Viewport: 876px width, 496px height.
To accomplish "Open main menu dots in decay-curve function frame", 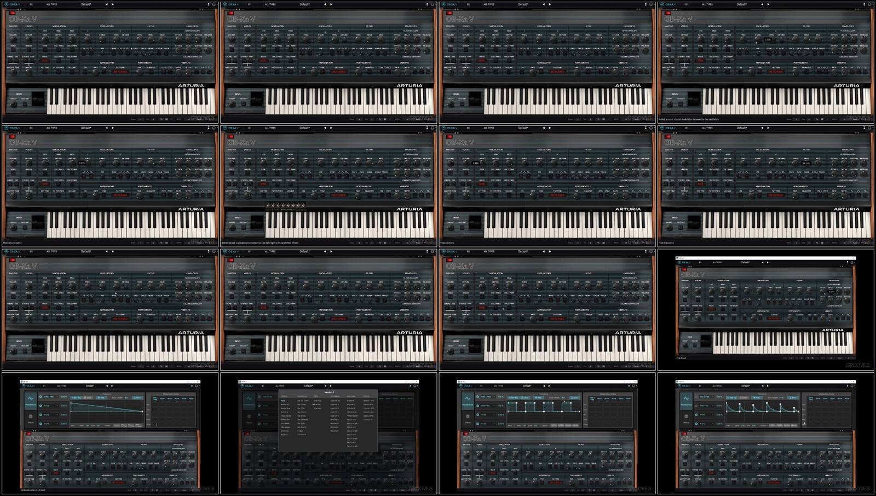I will [x=848, y=386].
